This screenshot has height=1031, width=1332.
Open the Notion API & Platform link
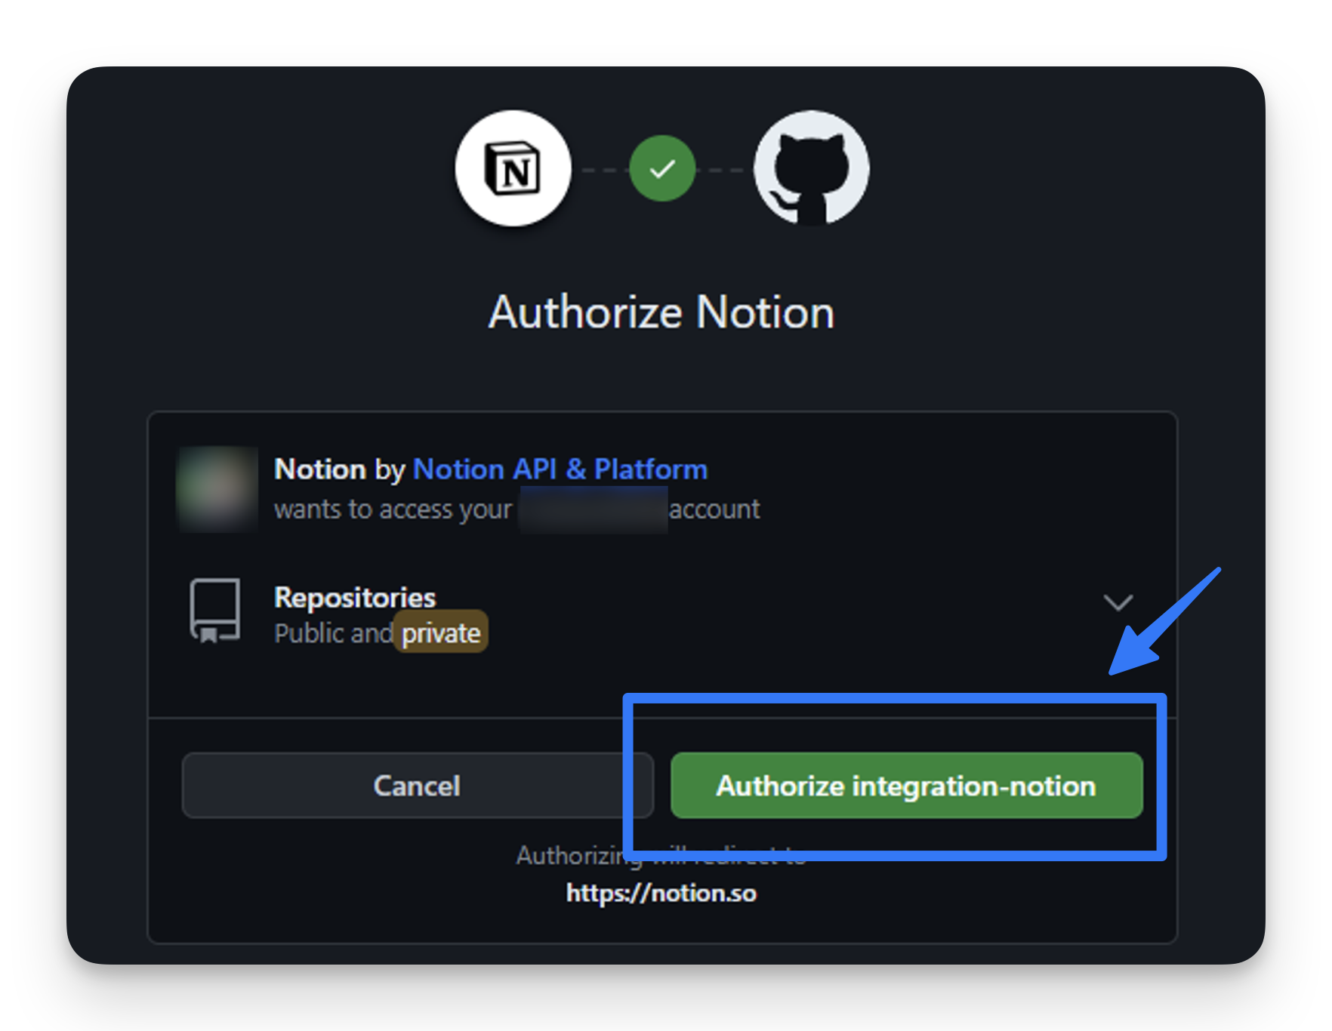[560, 469]
